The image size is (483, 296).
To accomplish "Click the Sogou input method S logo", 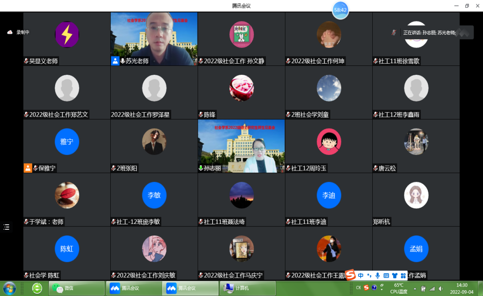I will [350, 276].
